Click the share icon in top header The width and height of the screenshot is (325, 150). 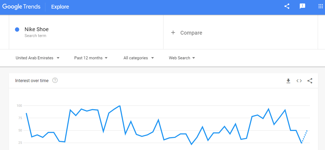(x=287, y=6)
